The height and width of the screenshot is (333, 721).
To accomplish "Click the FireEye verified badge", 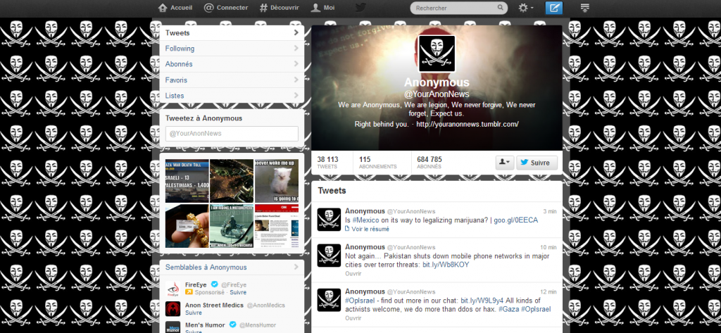I will (214, 284).
